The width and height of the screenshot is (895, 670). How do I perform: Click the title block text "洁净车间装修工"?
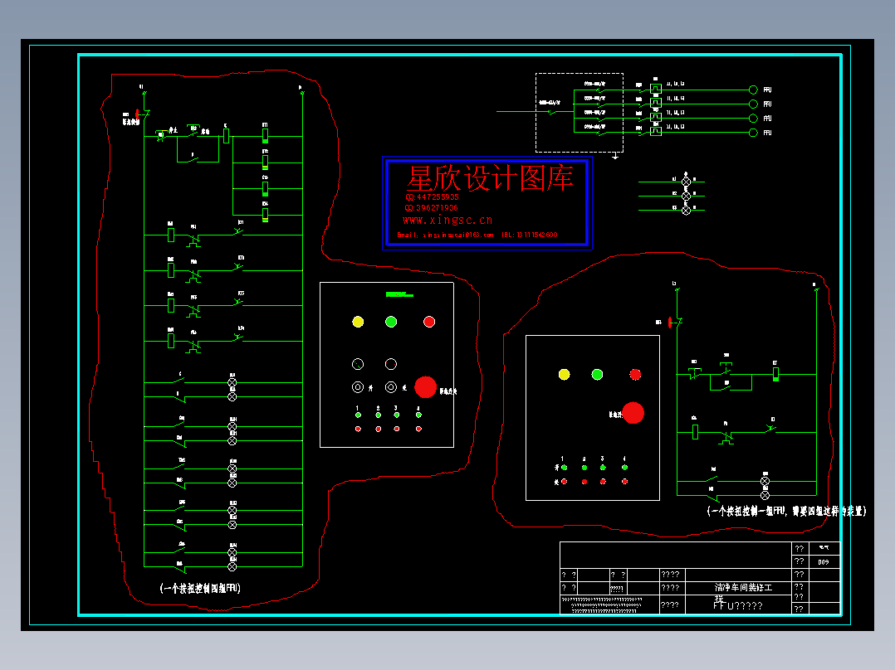[x=743, y=587]
